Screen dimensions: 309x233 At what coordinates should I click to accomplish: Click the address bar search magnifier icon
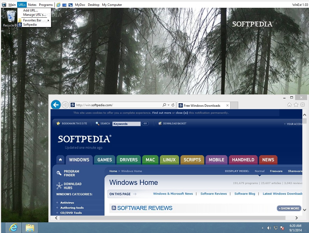point(164,105)
